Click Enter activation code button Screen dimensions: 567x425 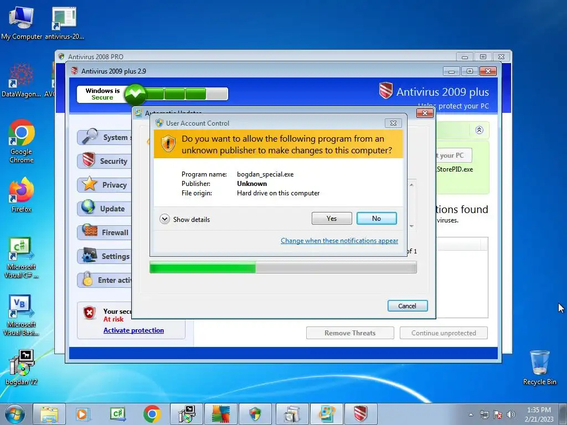(x=105, y=280)
